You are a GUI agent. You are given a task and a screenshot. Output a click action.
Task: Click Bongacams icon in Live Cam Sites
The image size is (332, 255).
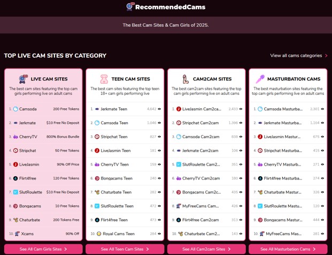[16, 206]
